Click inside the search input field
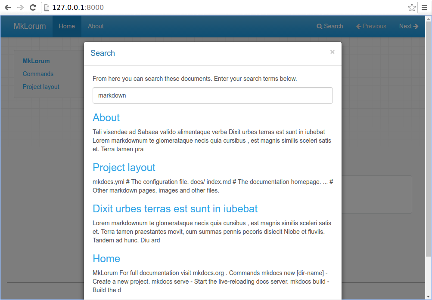 point(212,95)
